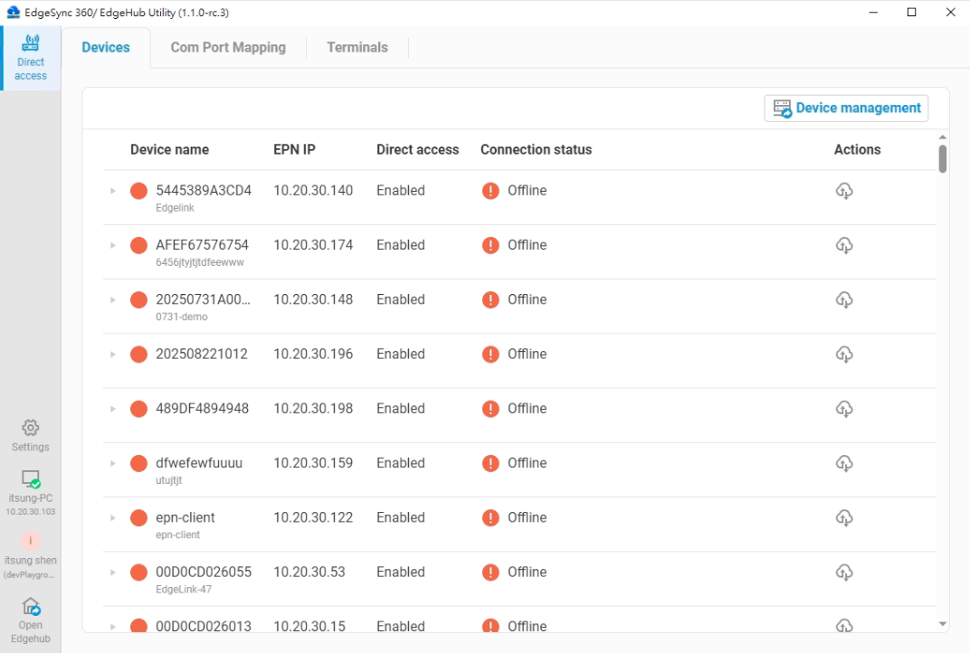Screen dimensions: 970x653
Task: Click the Devices tab label
Action: [x=106, y=47]
